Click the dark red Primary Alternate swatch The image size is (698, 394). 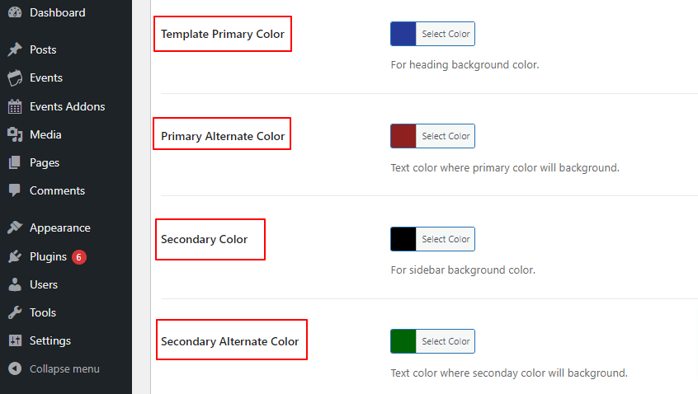[403, 136]
